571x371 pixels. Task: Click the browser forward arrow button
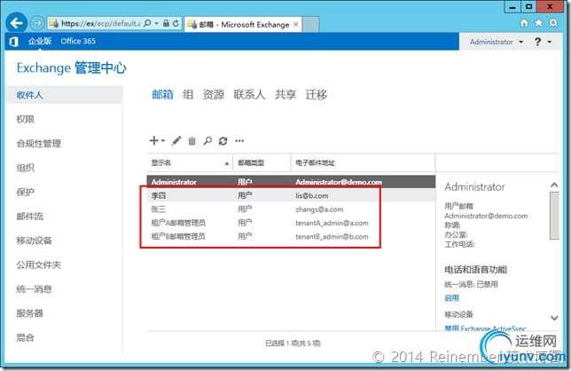(36, 24)
